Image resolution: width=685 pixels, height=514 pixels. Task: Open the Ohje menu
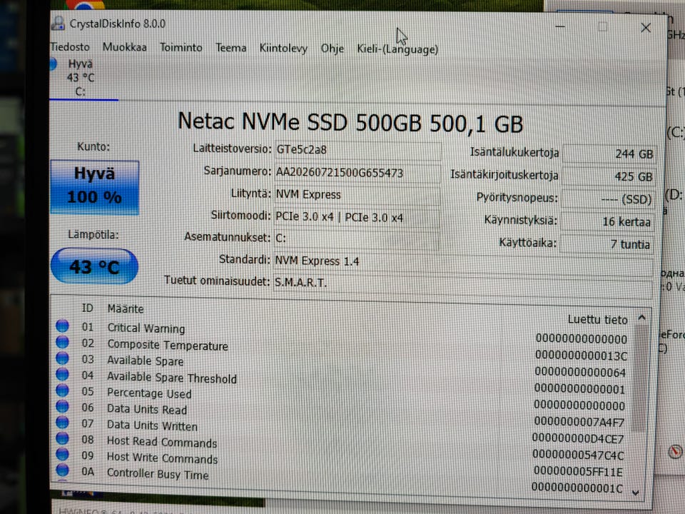(332, 49)
